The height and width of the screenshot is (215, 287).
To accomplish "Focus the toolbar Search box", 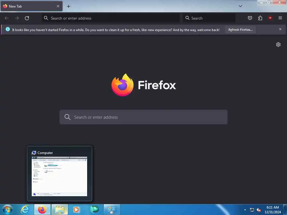I will (x=209, y=18).
